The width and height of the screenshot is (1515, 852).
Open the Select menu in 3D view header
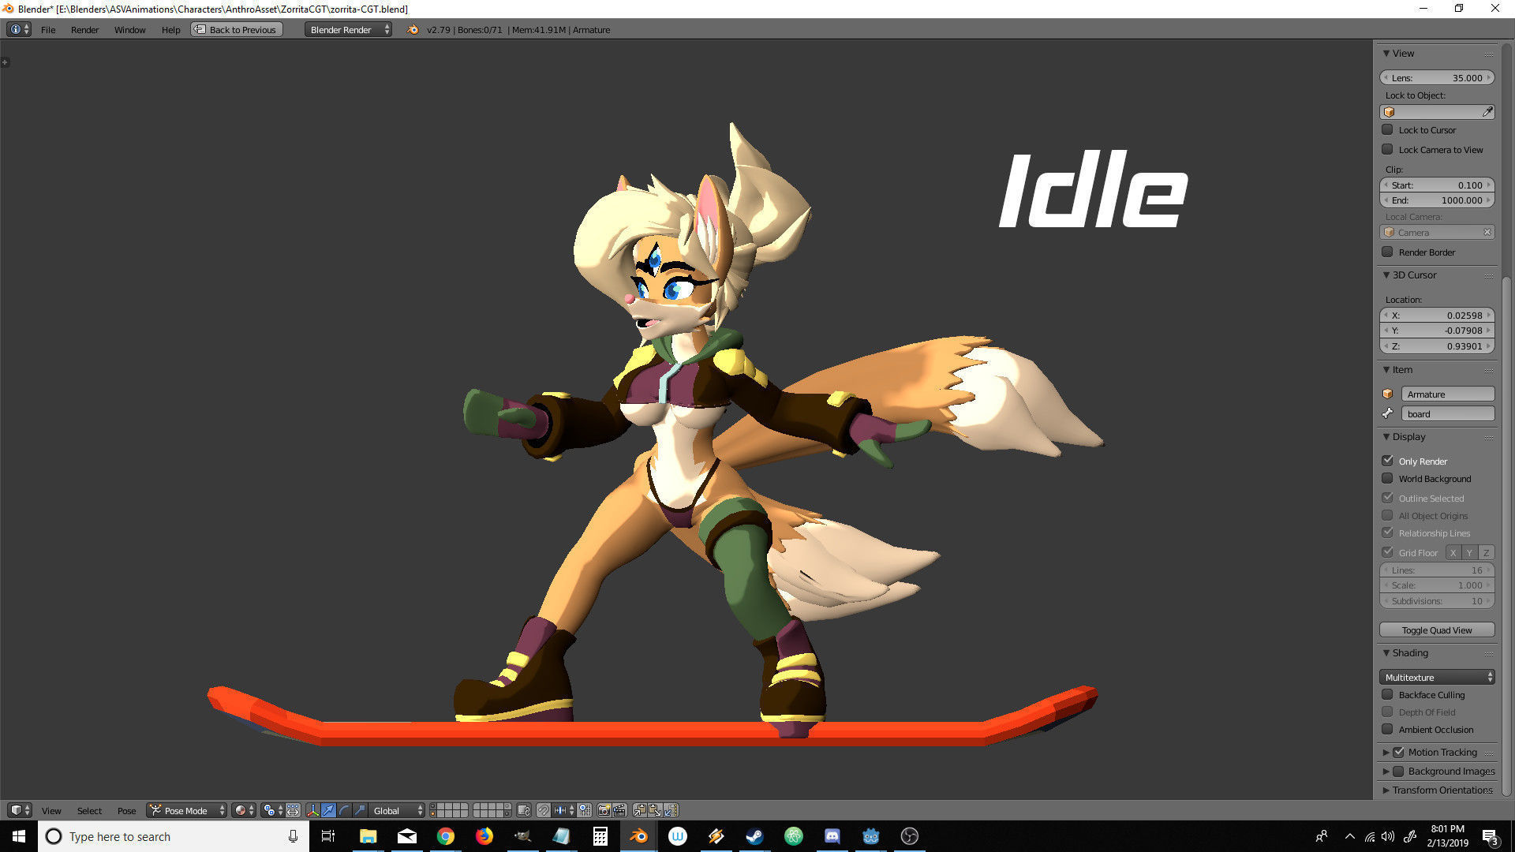89,810
